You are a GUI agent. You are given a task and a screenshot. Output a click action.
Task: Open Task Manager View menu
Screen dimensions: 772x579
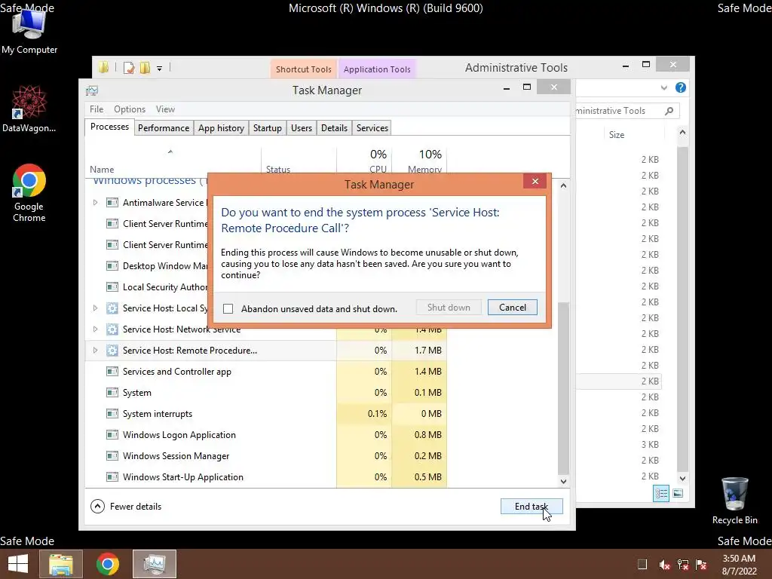click(165, 109)
